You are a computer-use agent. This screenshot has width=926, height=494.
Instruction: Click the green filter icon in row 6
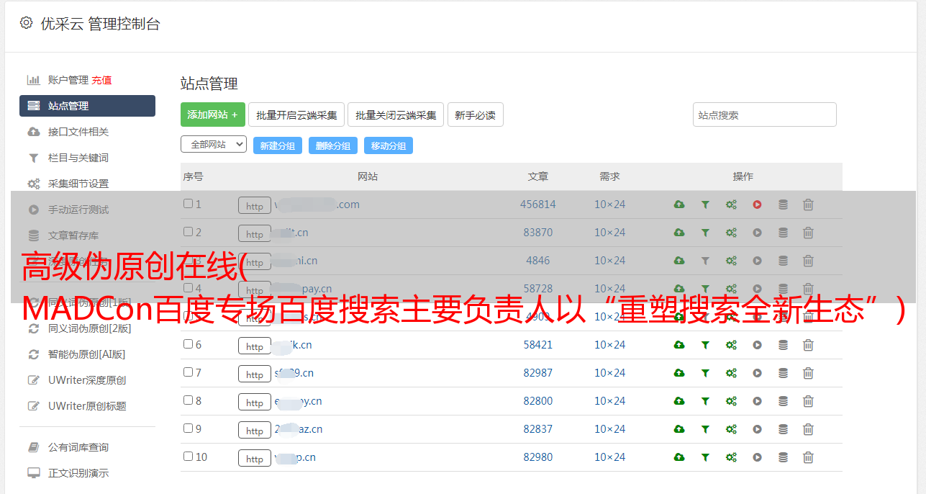[x=705, y=345]
